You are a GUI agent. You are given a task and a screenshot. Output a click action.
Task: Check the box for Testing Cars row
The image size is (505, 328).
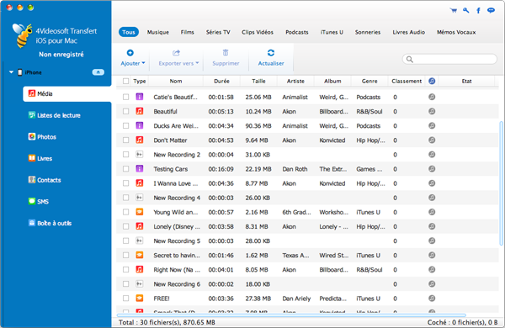click(126, 169)
